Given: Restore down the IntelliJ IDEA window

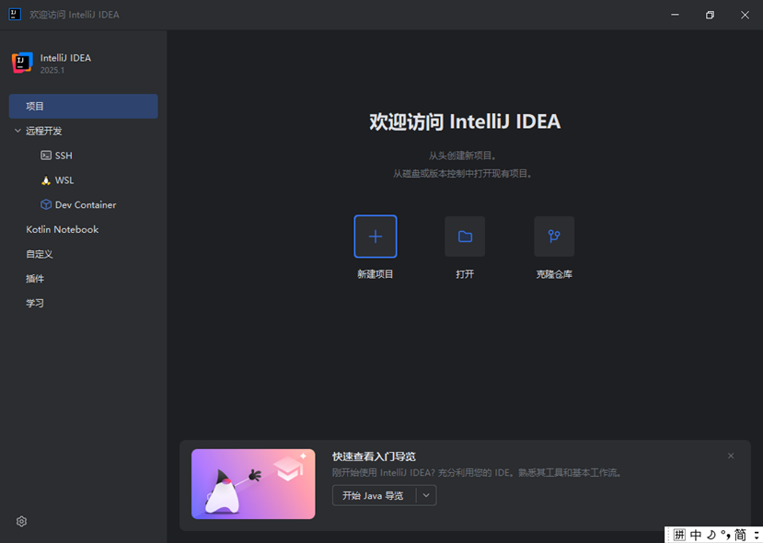Looking at the screenshot, I should pyautogui.click(x=710, y=15).
